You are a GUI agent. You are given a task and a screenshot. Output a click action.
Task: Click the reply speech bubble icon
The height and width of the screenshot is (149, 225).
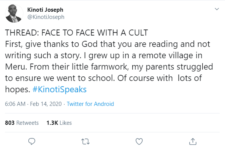(32, 141)
